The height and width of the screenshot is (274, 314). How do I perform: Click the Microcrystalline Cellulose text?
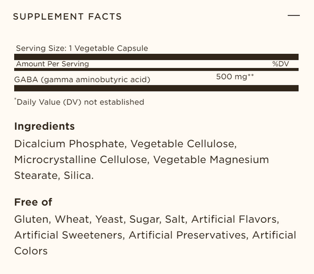(82, 159)
